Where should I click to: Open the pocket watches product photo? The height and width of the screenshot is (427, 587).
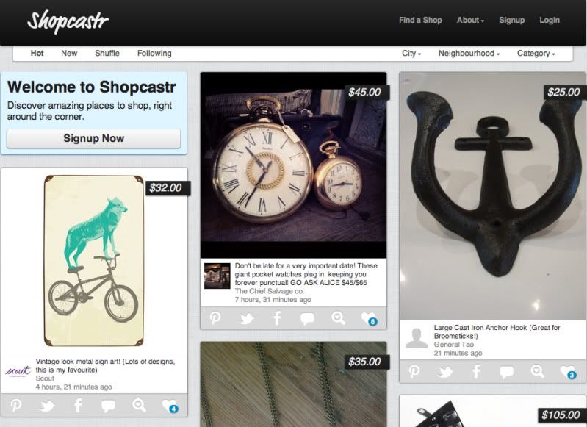[294, 165]
